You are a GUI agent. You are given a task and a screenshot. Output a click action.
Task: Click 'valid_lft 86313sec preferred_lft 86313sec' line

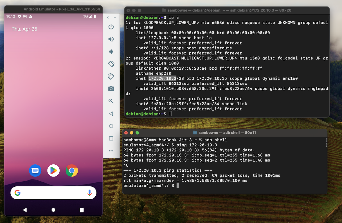tap(195, 83)
